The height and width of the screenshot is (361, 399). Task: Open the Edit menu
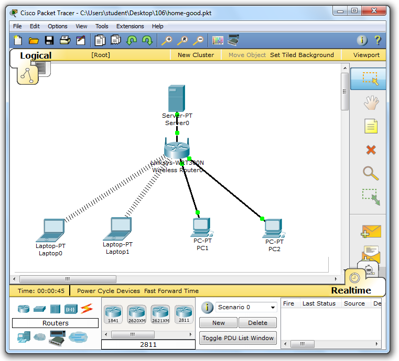pos(35,26)
